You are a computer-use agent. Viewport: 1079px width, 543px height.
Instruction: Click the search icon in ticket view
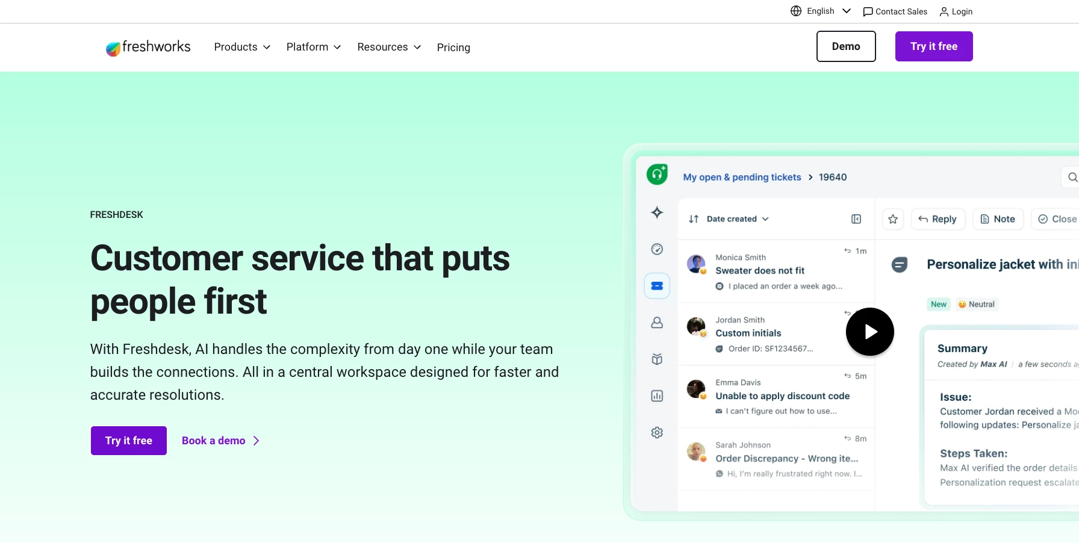(1072, 177)
